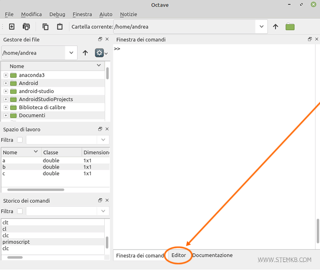Open file browser settings gear menu

coord(101,53)
